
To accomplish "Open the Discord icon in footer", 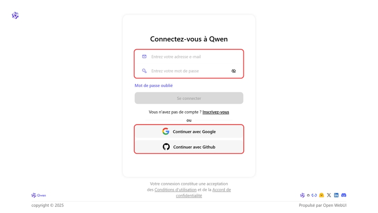I will pyautogui.click(x=344, y=195).
